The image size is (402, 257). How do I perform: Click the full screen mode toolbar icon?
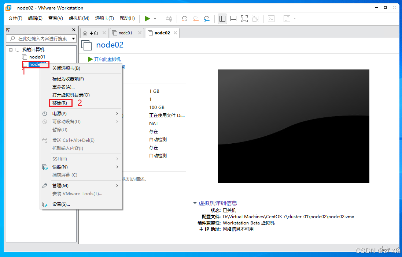click(244, 18)
